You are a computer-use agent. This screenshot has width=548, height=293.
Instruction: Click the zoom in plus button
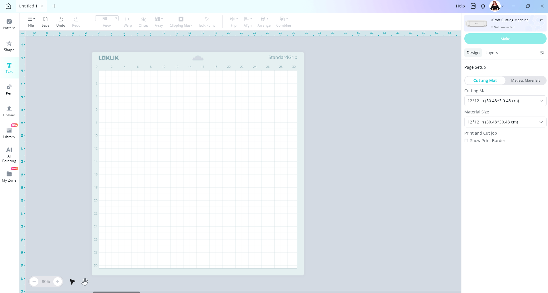[58, 282]
